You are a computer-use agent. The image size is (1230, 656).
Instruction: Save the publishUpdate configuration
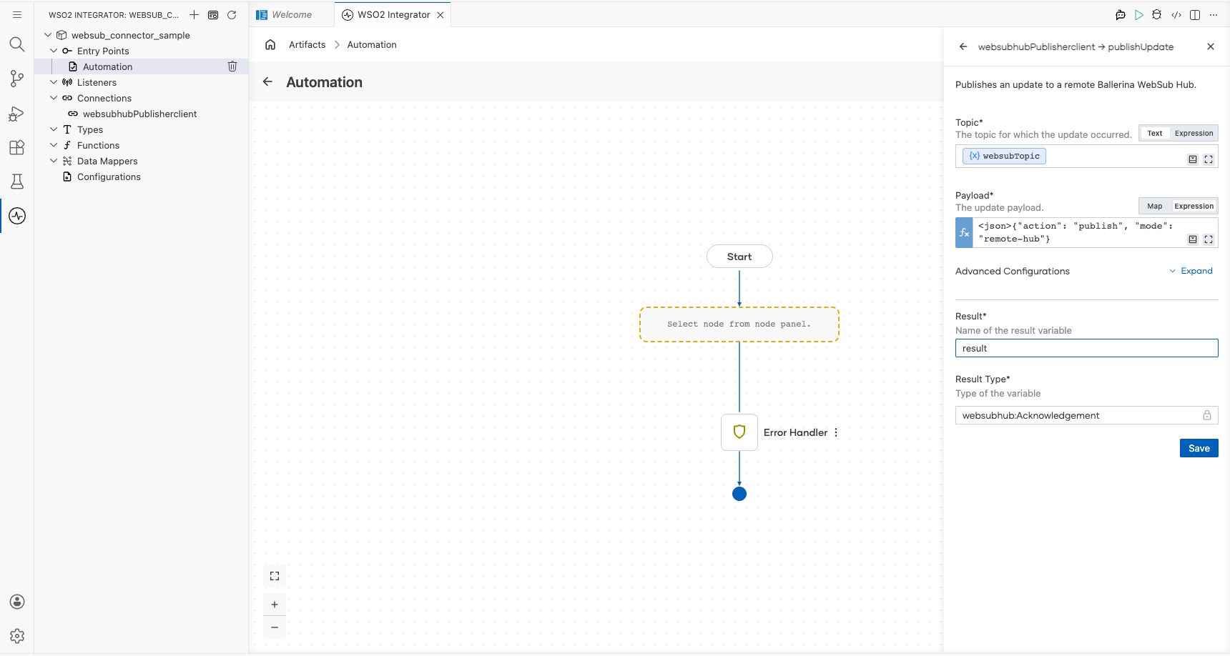[1199, 448]
